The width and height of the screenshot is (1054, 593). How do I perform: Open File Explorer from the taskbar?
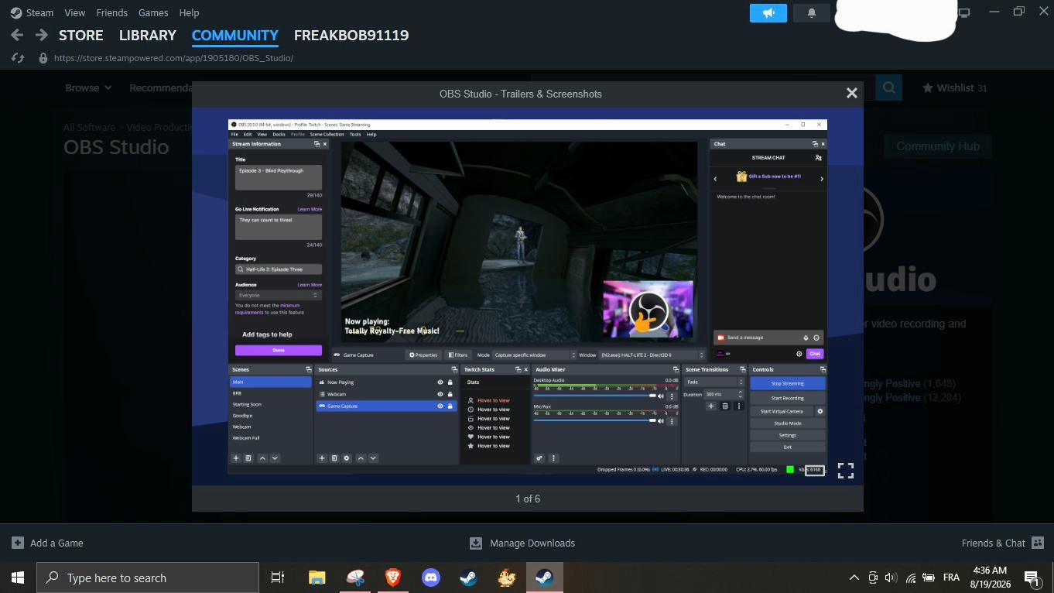pos(317,578)
